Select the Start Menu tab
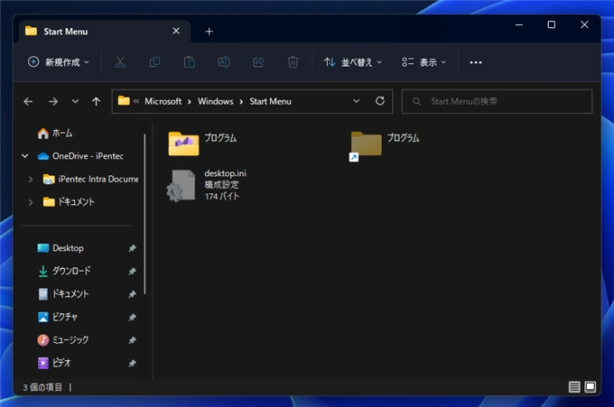 coord(105,32)
